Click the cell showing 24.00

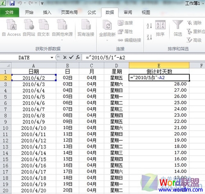coord(159,109)
